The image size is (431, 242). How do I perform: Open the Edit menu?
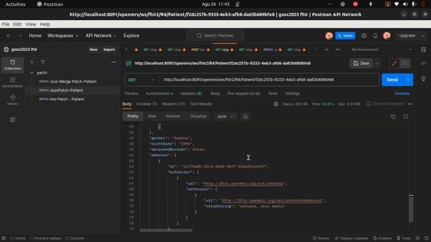18,24
